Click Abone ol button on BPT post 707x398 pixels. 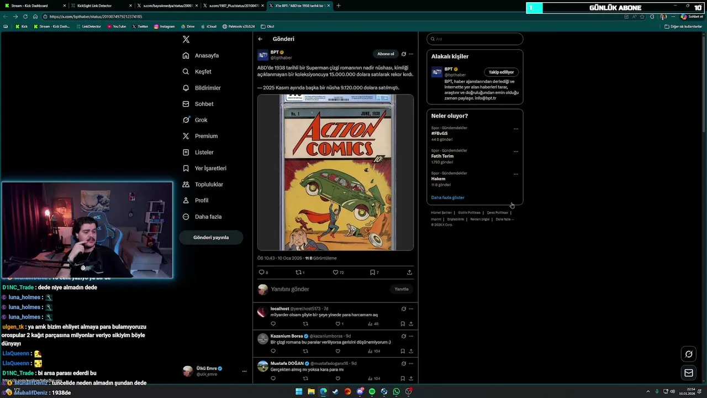tap(386, 54)
